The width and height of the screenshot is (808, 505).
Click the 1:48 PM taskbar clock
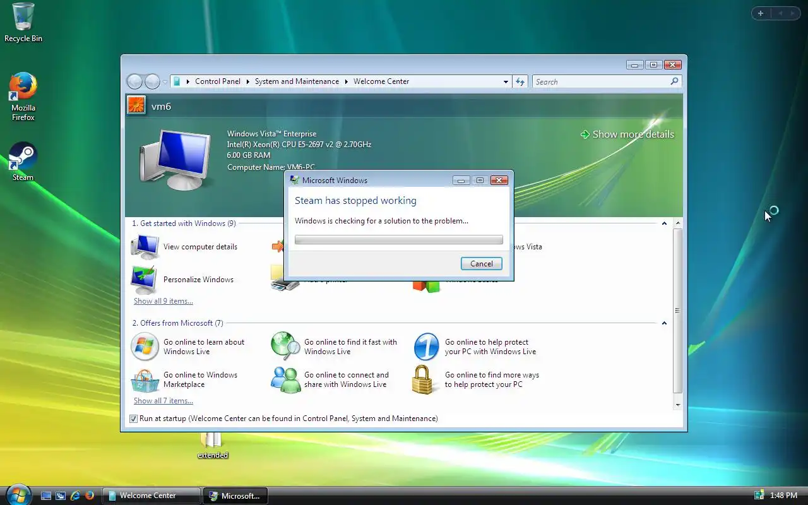pos(783,496)
